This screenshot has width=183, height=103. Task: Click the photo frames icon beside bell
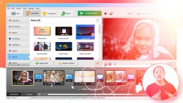click(x=111, y=13)
